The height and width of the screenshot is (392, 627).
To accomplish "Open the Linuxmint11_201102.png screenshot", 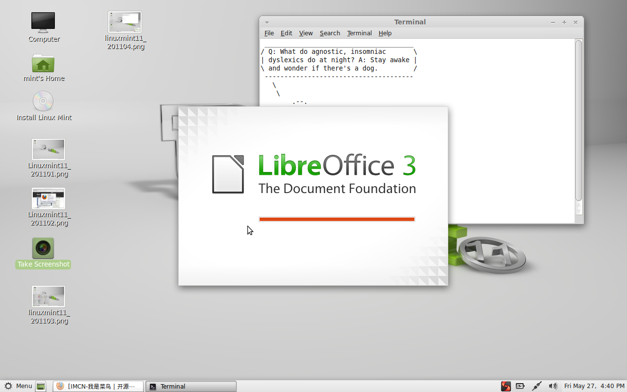I will tap(48, 198).
